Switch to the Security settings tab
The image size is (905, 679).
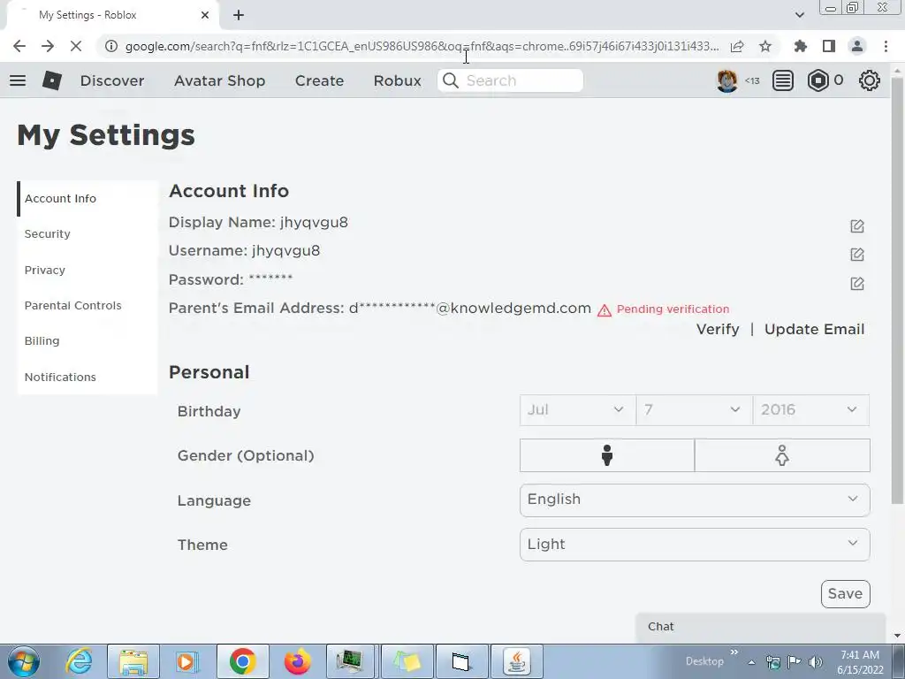coord(87,233)
